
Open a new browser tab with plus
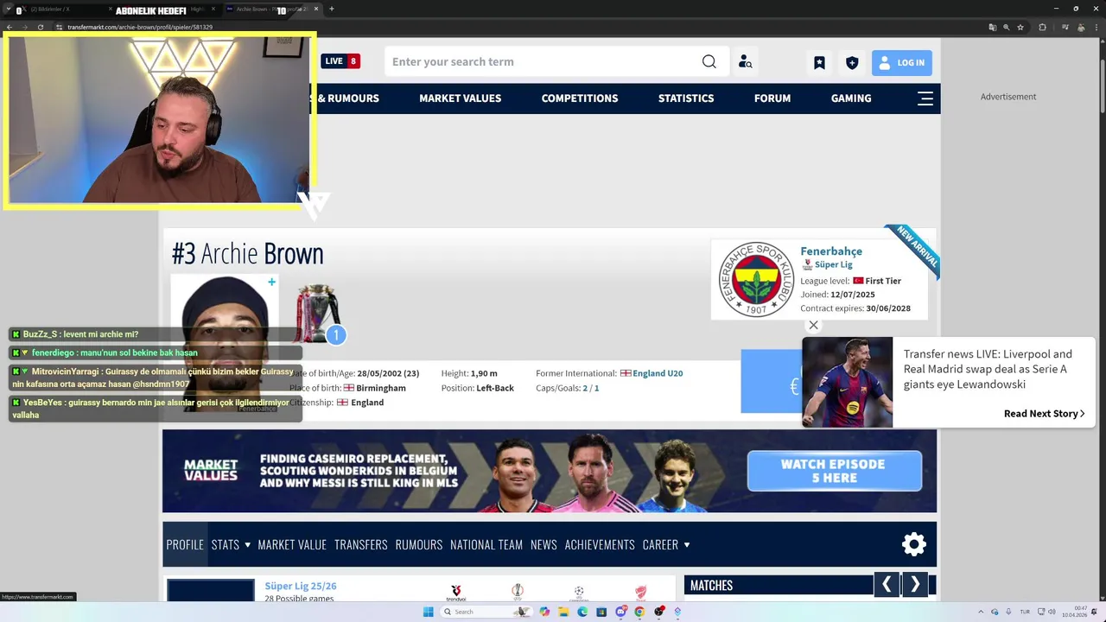332,9
